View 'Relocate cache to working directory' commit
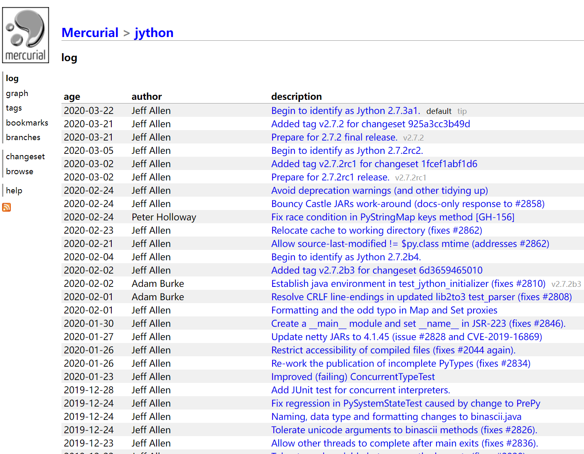 [377, 230]
